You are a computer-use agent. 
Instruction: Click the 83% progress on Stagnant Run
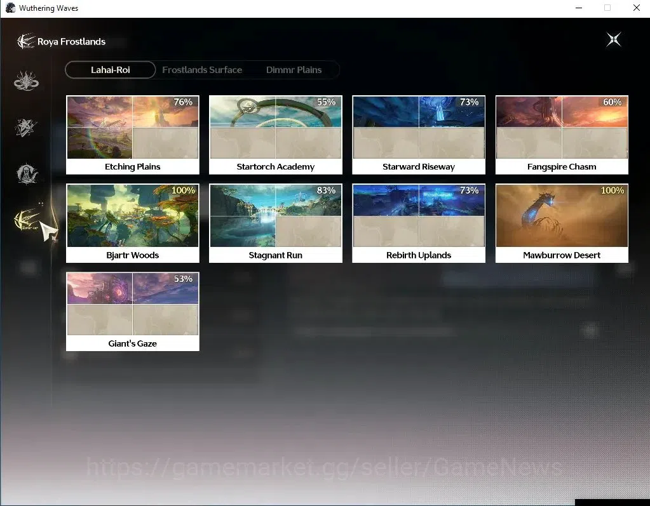326,190
